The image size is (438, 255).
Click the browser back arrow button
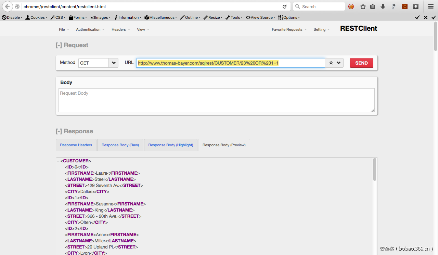tap(7, 6)
